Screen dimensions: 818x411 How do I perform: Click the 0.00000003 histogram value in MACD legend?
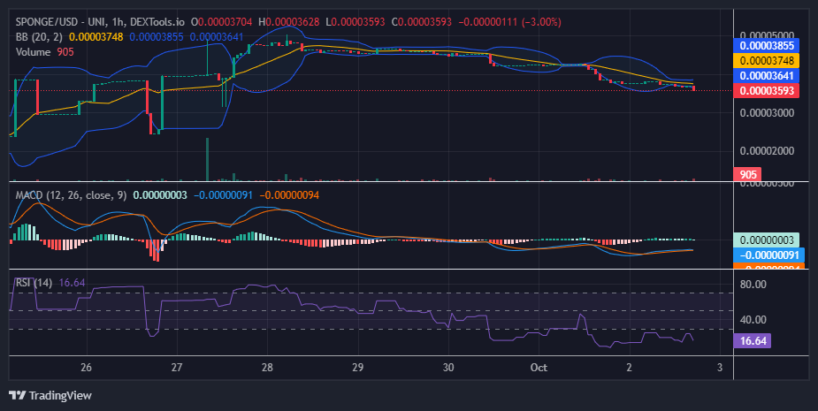(x=160, y=195)
